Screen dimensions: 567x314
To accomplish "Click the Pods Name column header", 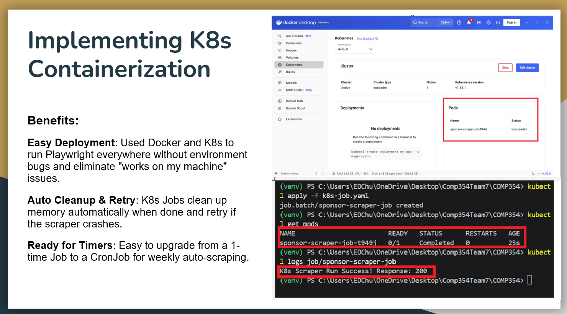I will [454, 121].
